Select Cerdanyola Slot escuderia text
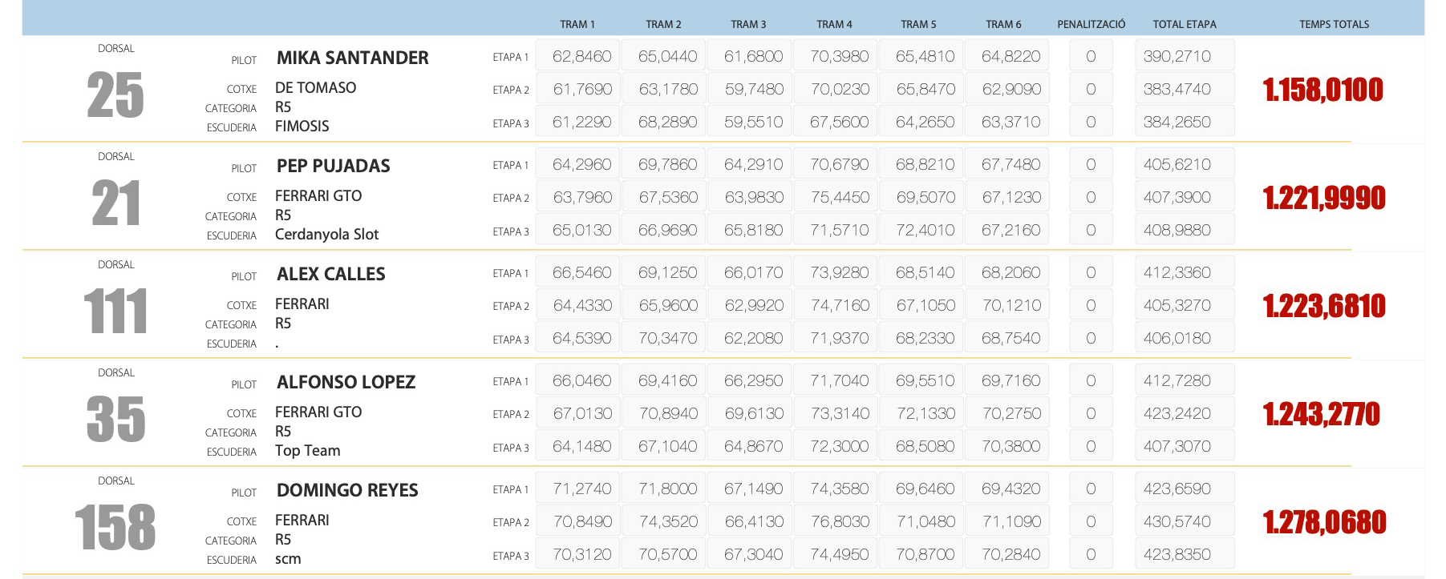The width and height of the screenshot is (1446, 579). pyautogui.click(x=326, y=235)
